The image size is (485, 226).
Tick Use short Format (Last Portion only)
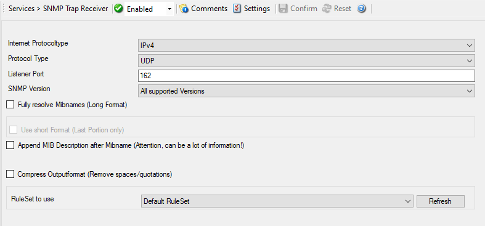[x=14, y=130]
